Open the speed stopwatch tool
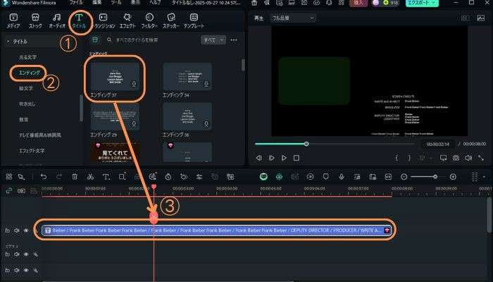This screenshot has height=282, width=493. (168, 176)
